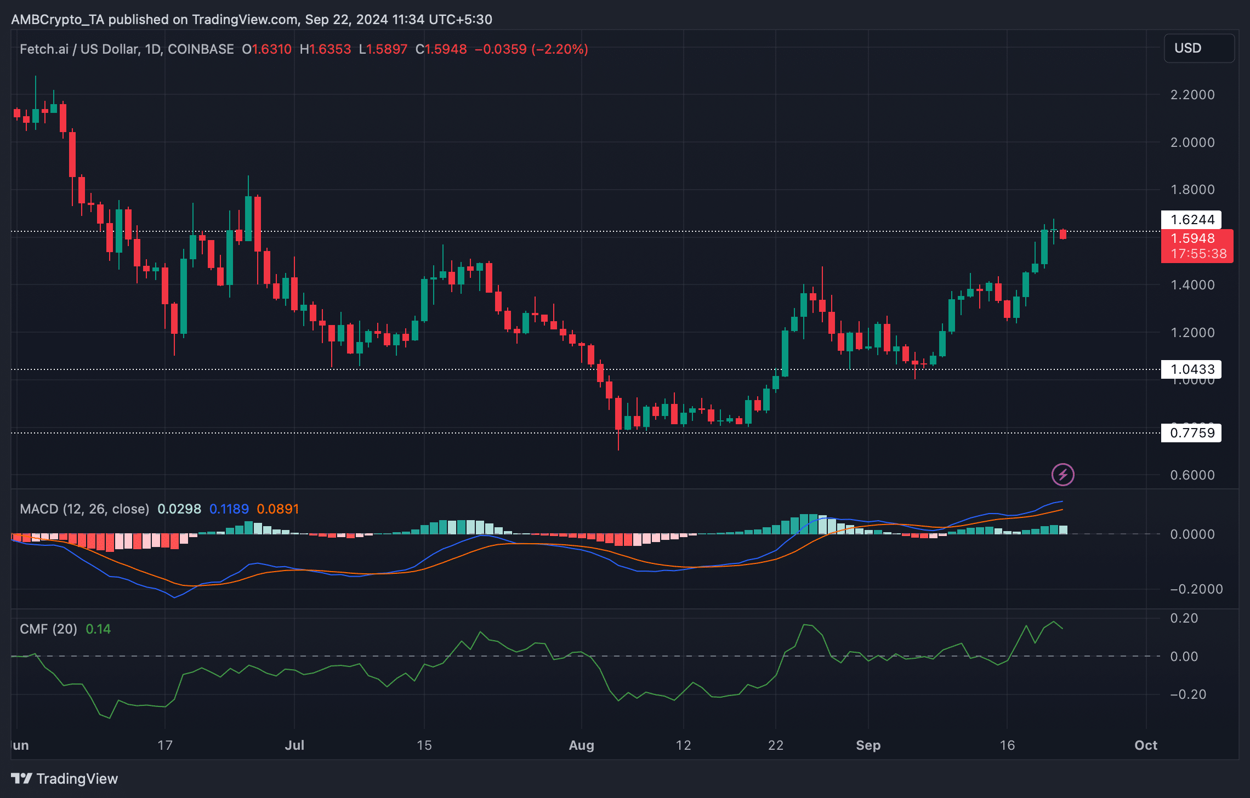Click the 1.0433 price level label
The image size is (1250, 798).
click(1191, 369)
